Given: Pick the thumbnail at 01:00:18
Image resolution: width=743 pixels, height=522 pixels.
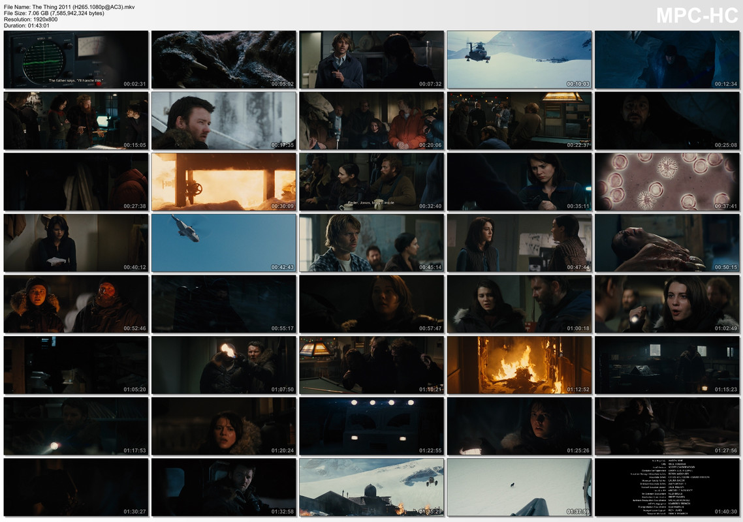Looking at the screenshot, I should (519, 304).
